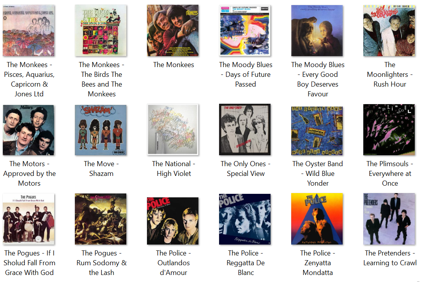421x282 pixels.
Task: Open The Police Reggatta De Blanc cover
Action: pos(245,219)
